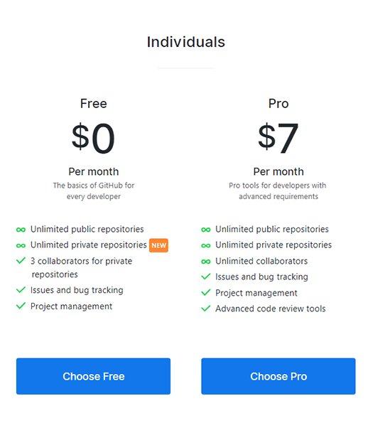Viewport: 373px width, 423px height.
Task: Click the $7 price in Pro plan
Action: click(x=278, y=138)
